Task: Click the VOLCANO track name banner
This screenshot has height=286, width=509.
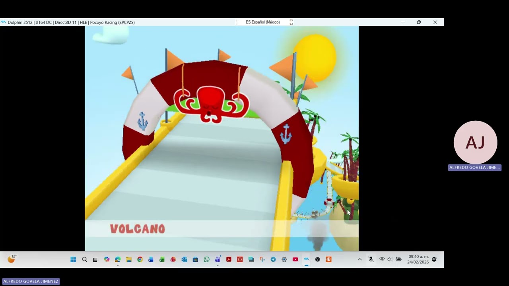Action: [x=137, y=229]
